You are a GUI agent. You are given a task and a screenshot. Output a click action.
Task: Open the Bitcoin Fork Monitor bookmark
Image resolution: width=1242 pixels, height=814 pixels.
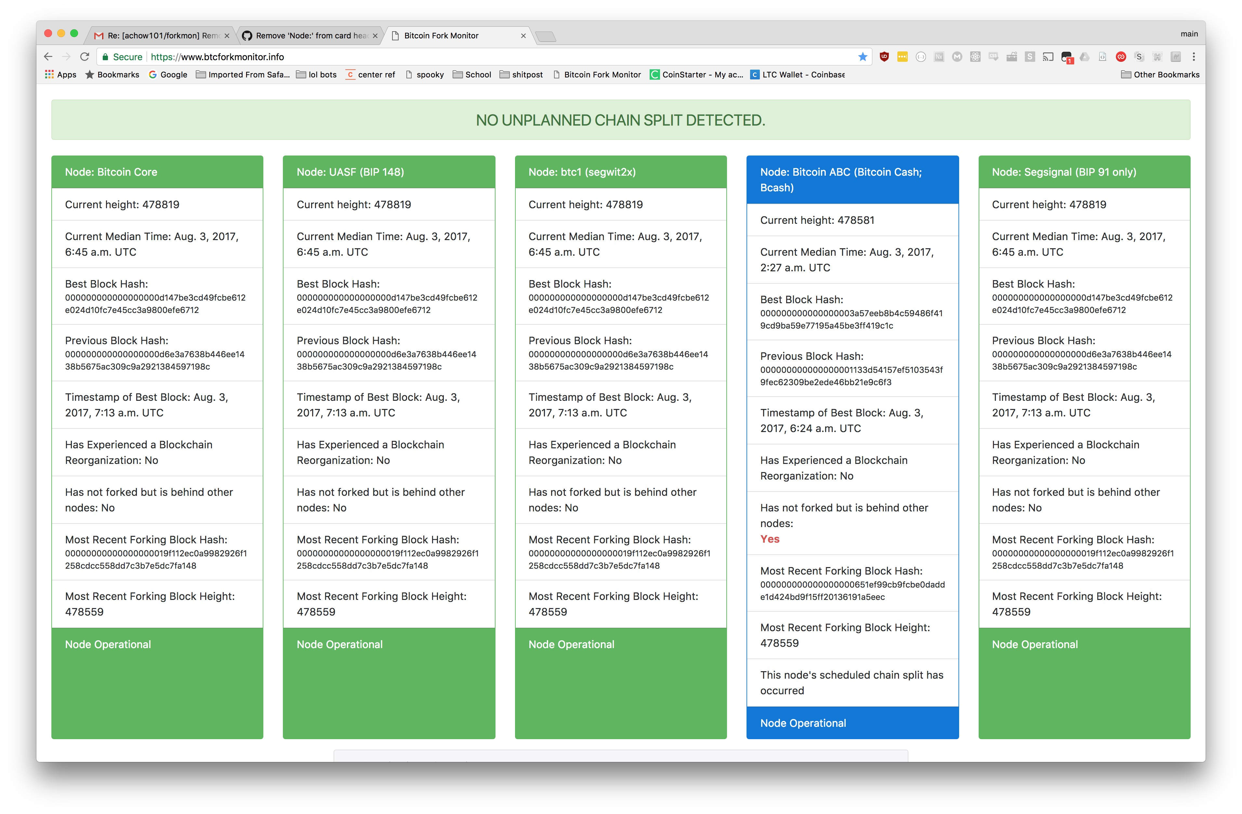click(597, 75)
